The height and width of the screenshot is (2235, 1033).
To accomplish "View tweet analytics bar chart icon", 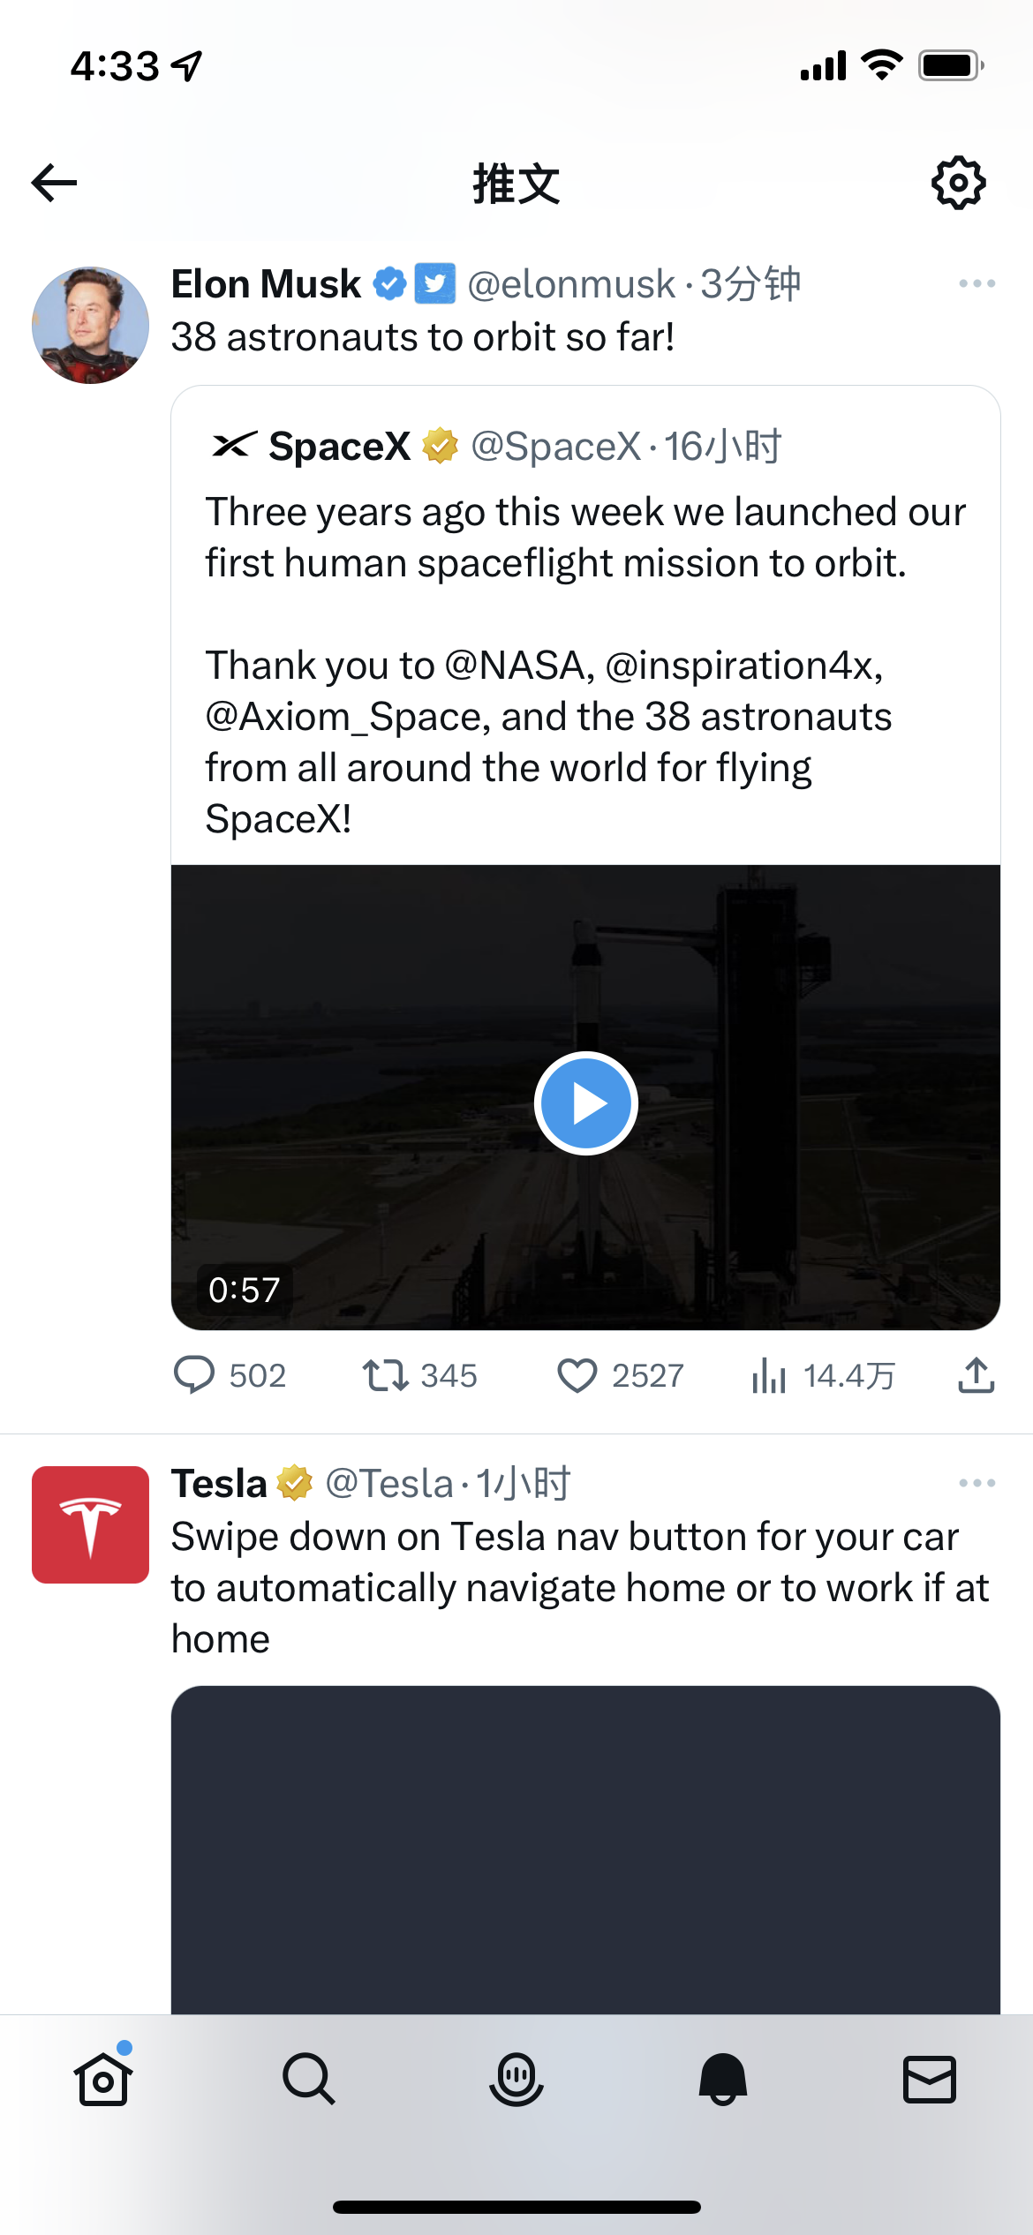I will (x=769, y=1374).
